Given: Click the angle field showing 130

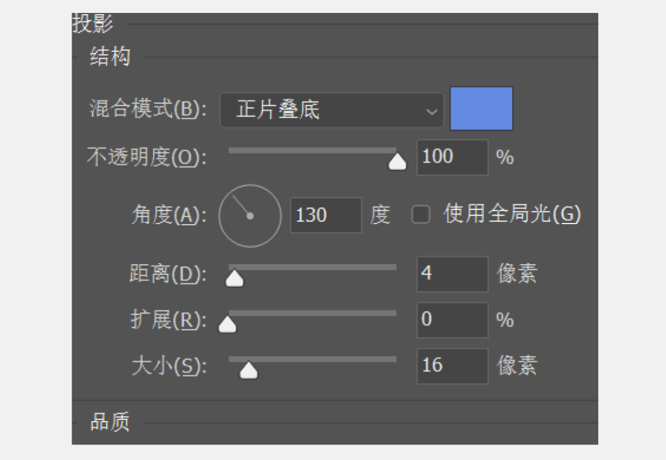Looking at the screenshot, I should coord(326,215).
